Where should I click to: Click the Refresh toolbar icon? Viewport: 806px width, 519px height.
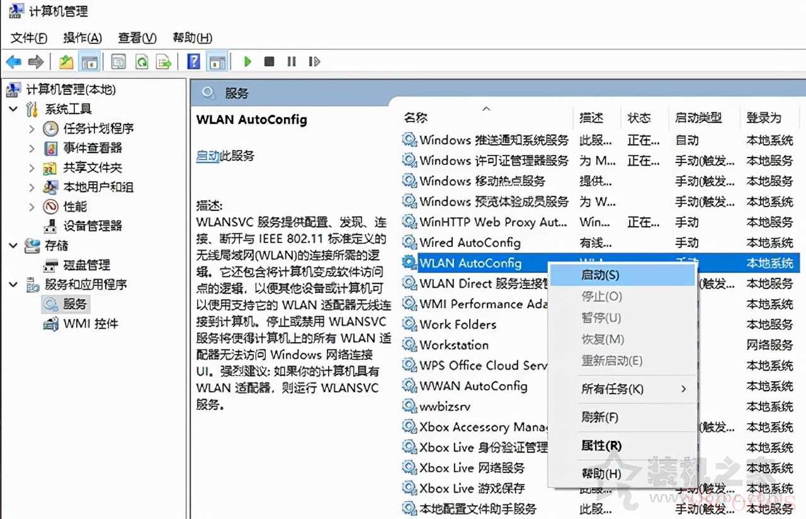pos(142,62)
